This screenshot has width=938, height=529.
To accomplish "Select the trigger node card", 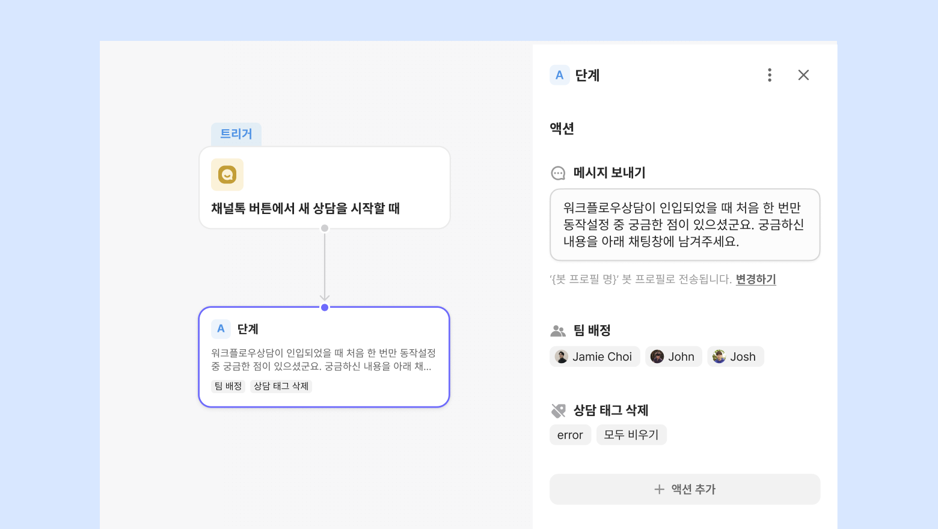I will (x=325, y=188).
